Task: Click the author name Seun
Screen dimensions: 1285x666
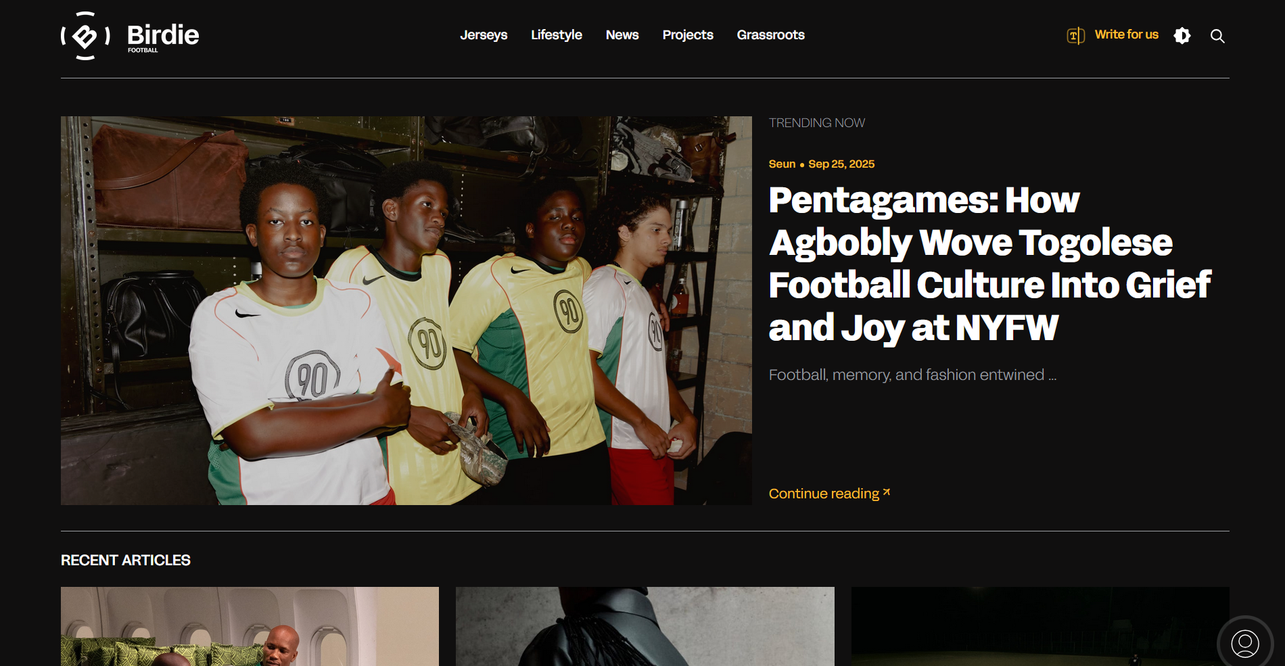Action: [x=782, y=164]
